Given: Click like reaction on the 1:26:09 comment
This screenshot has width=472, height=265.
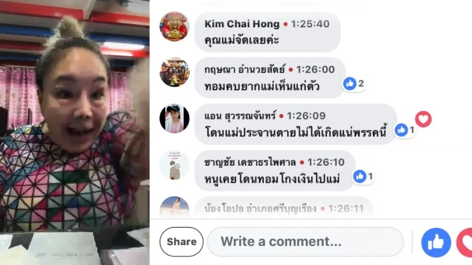Looking at the screenshot, I should pyautogui.click(x=405, y=130).
